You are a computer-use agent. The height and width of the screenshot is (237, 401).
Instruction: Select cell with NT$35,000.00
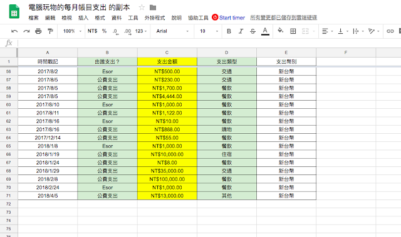[x=167, y=171]
